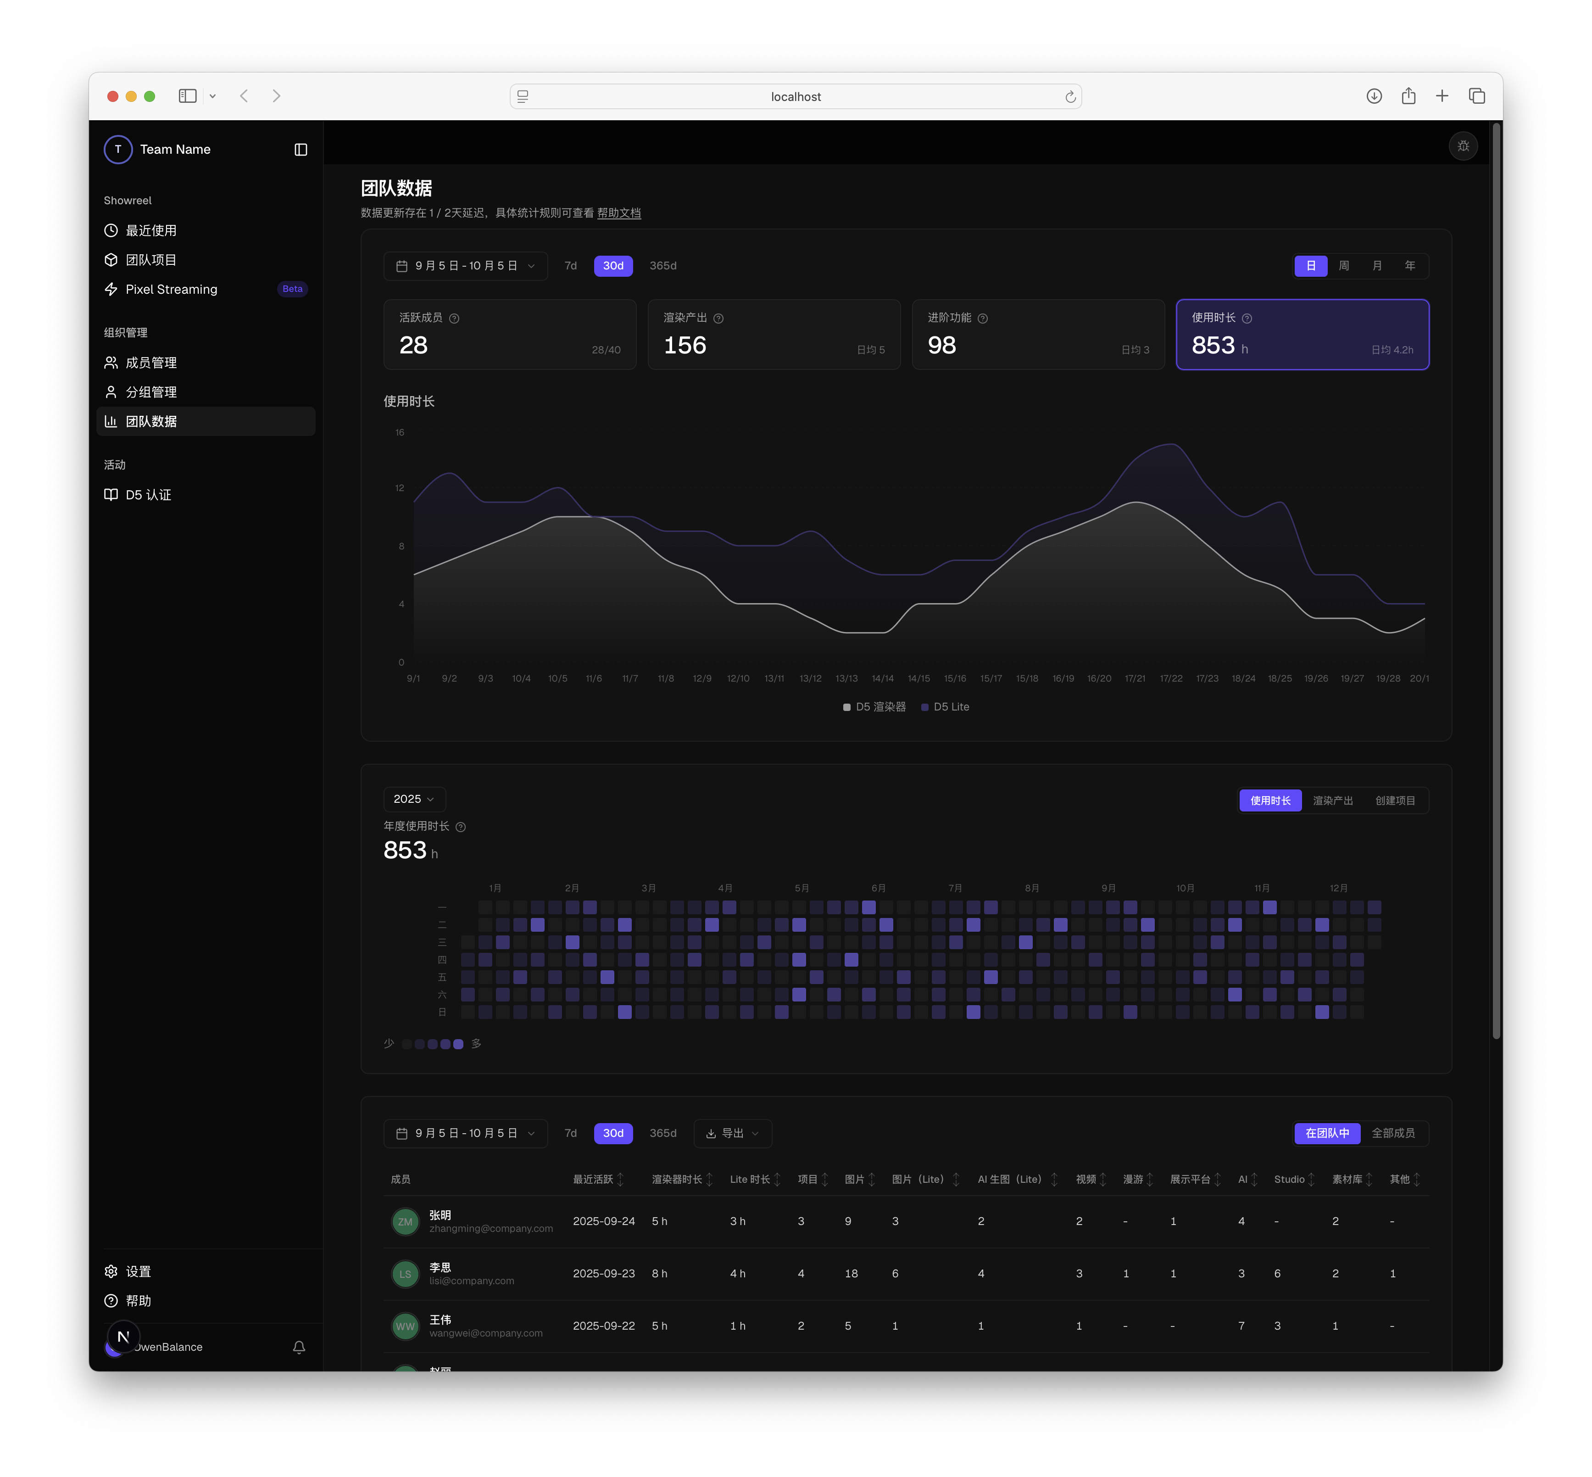1592x1477 pixels.
Task: Click the Safari downloads icon
Action: coord(1374,97)
